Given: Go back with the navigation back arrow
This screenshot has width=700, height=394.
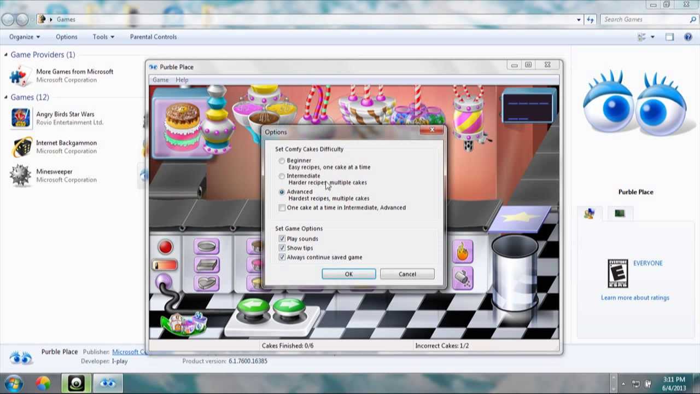Looking at the screenshot, I should [x=8, y=19].
